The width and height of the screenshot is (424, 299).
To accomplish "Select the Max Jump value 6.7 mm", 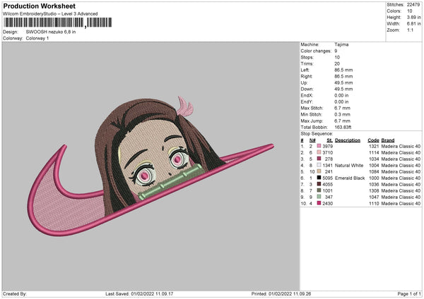I will click(342, 121).
